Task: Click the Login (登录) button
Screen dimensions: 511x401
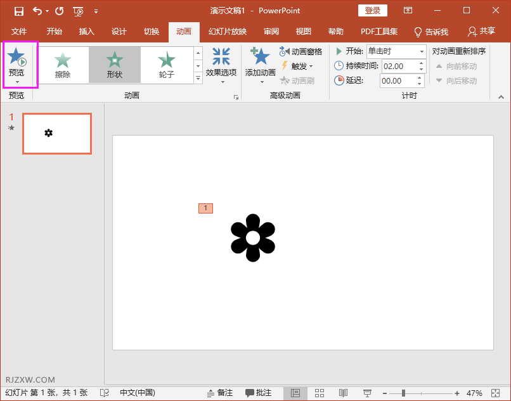Action: tap(373, 11)
